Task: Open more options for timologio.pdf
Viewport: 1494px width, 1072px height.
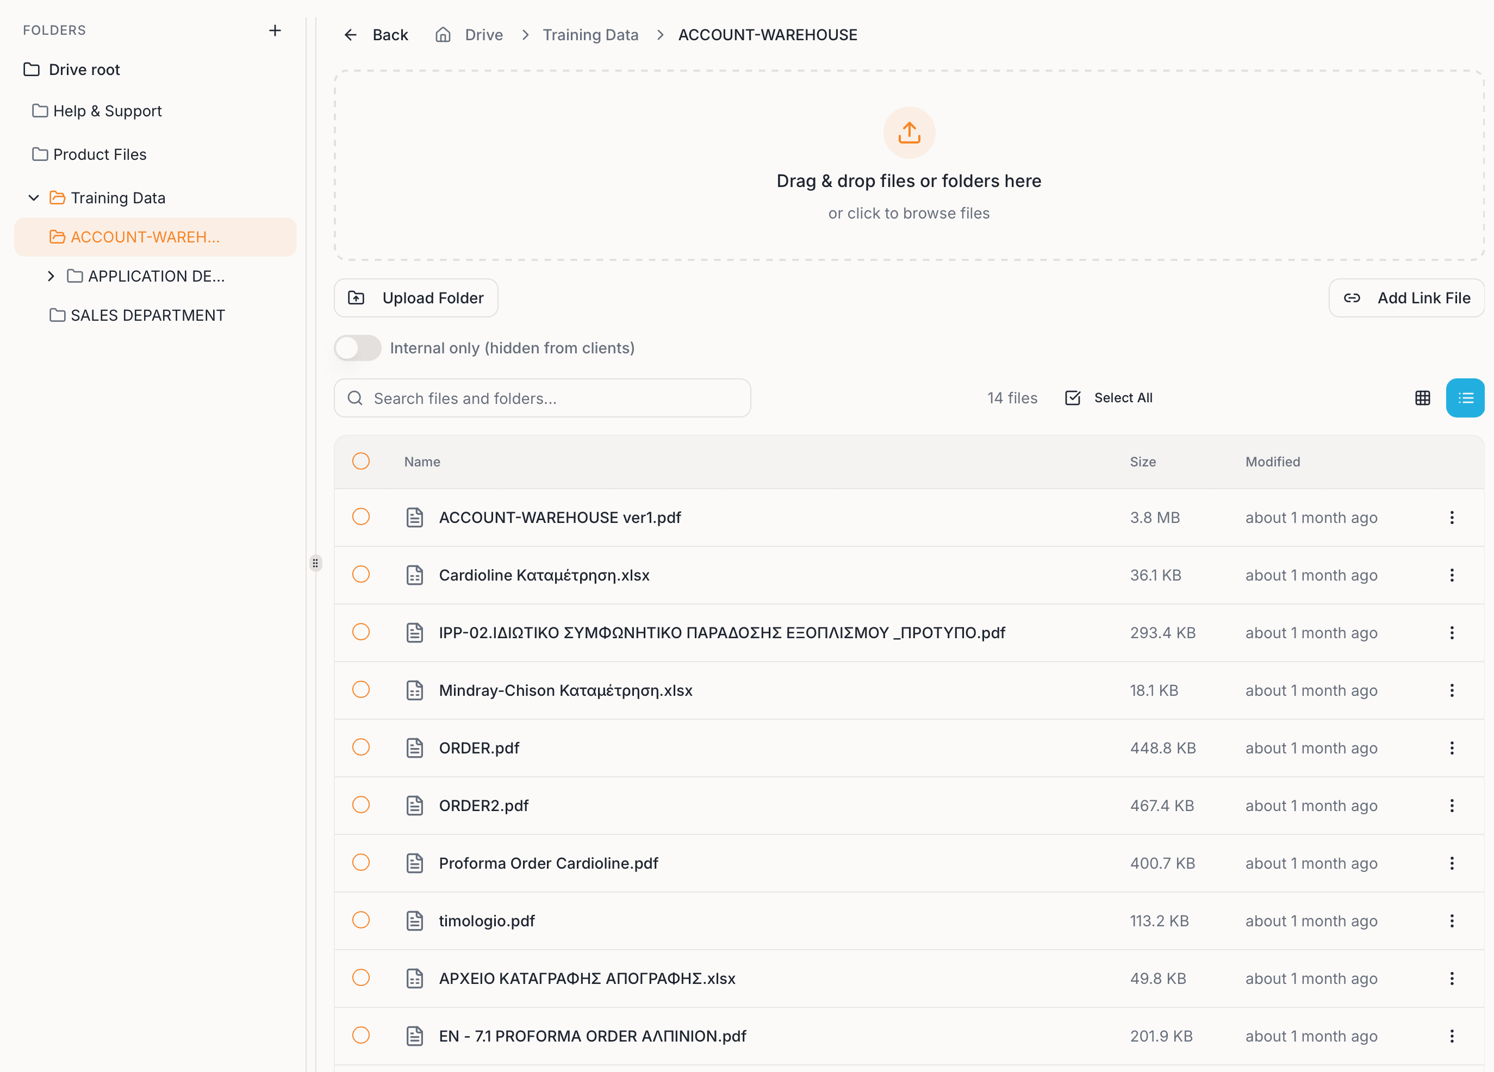Action: click(x=1451, y=920)
